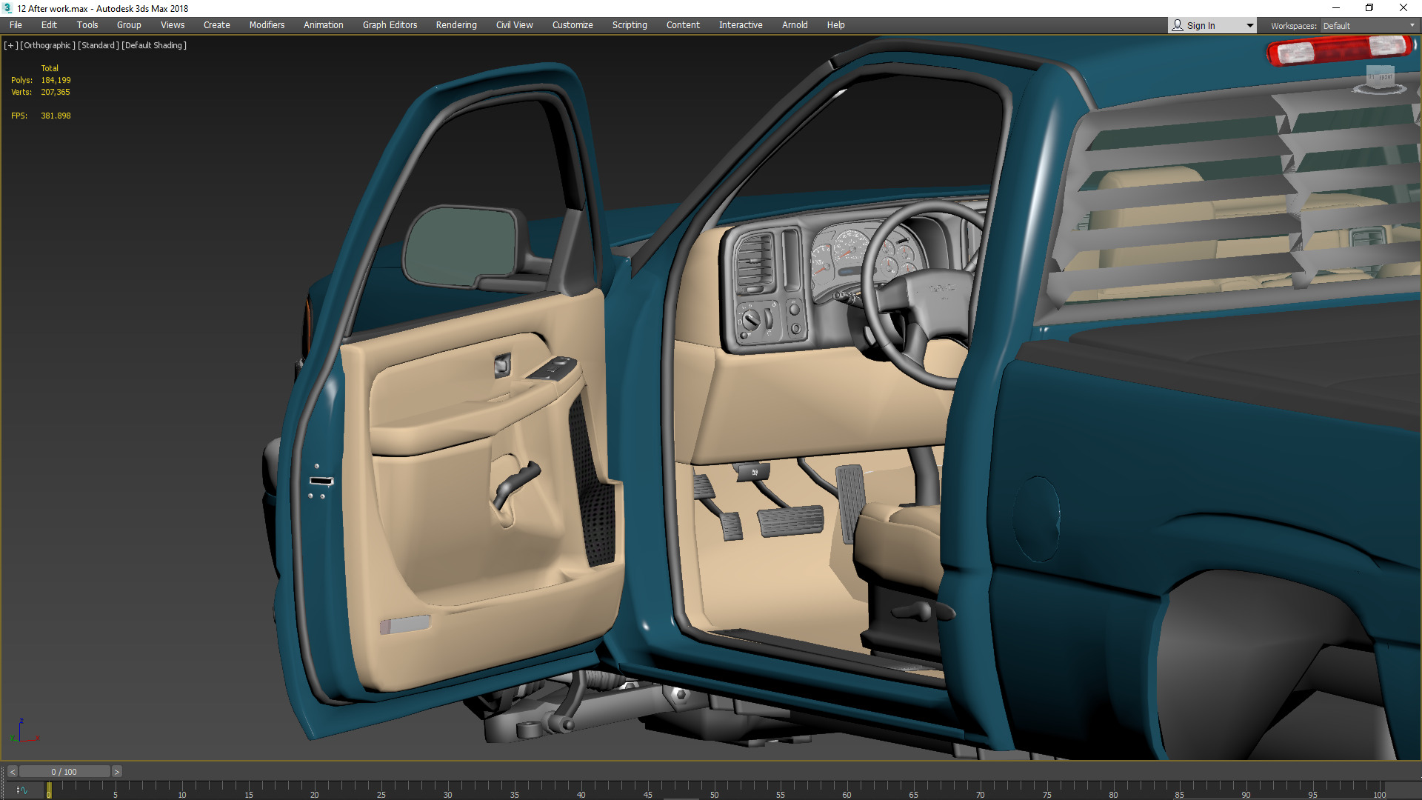Open the Mini Curve Editor icon
The height and width of the screenshot is (800, 1422).
[x=21, y=790]
